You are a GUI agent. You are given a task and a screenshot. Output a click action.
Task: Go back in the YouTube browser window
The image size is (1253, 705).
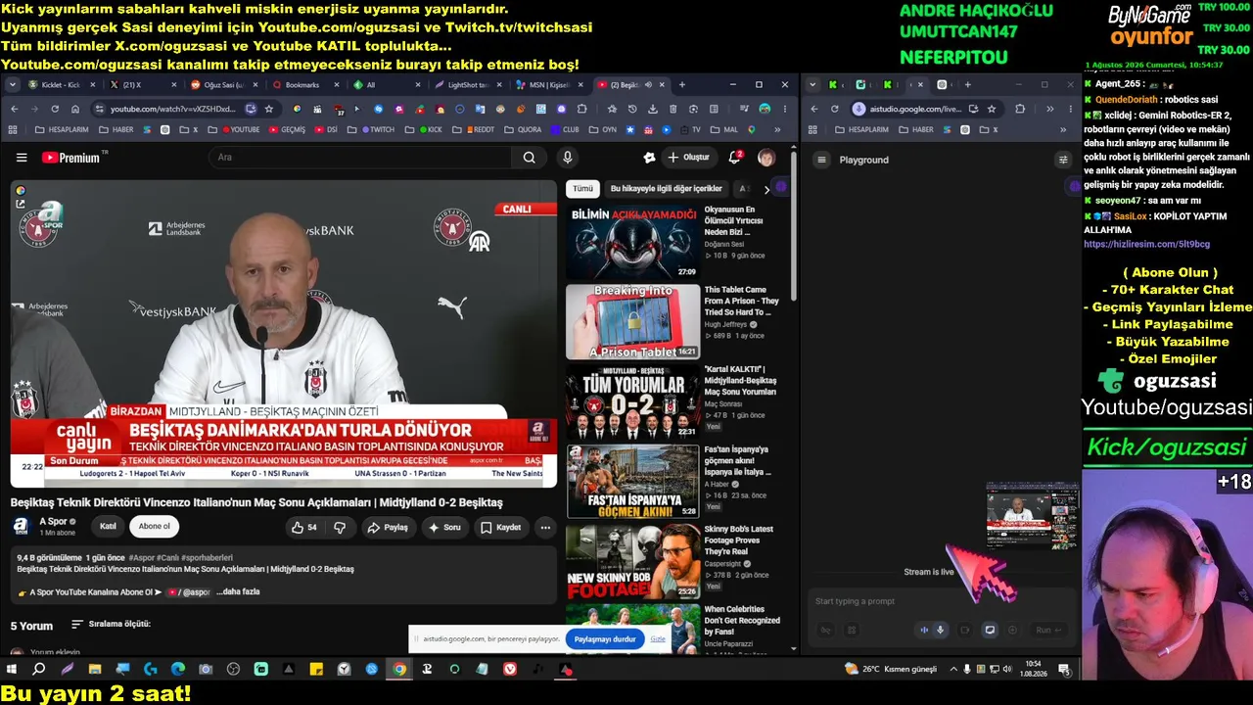[14, 109]
